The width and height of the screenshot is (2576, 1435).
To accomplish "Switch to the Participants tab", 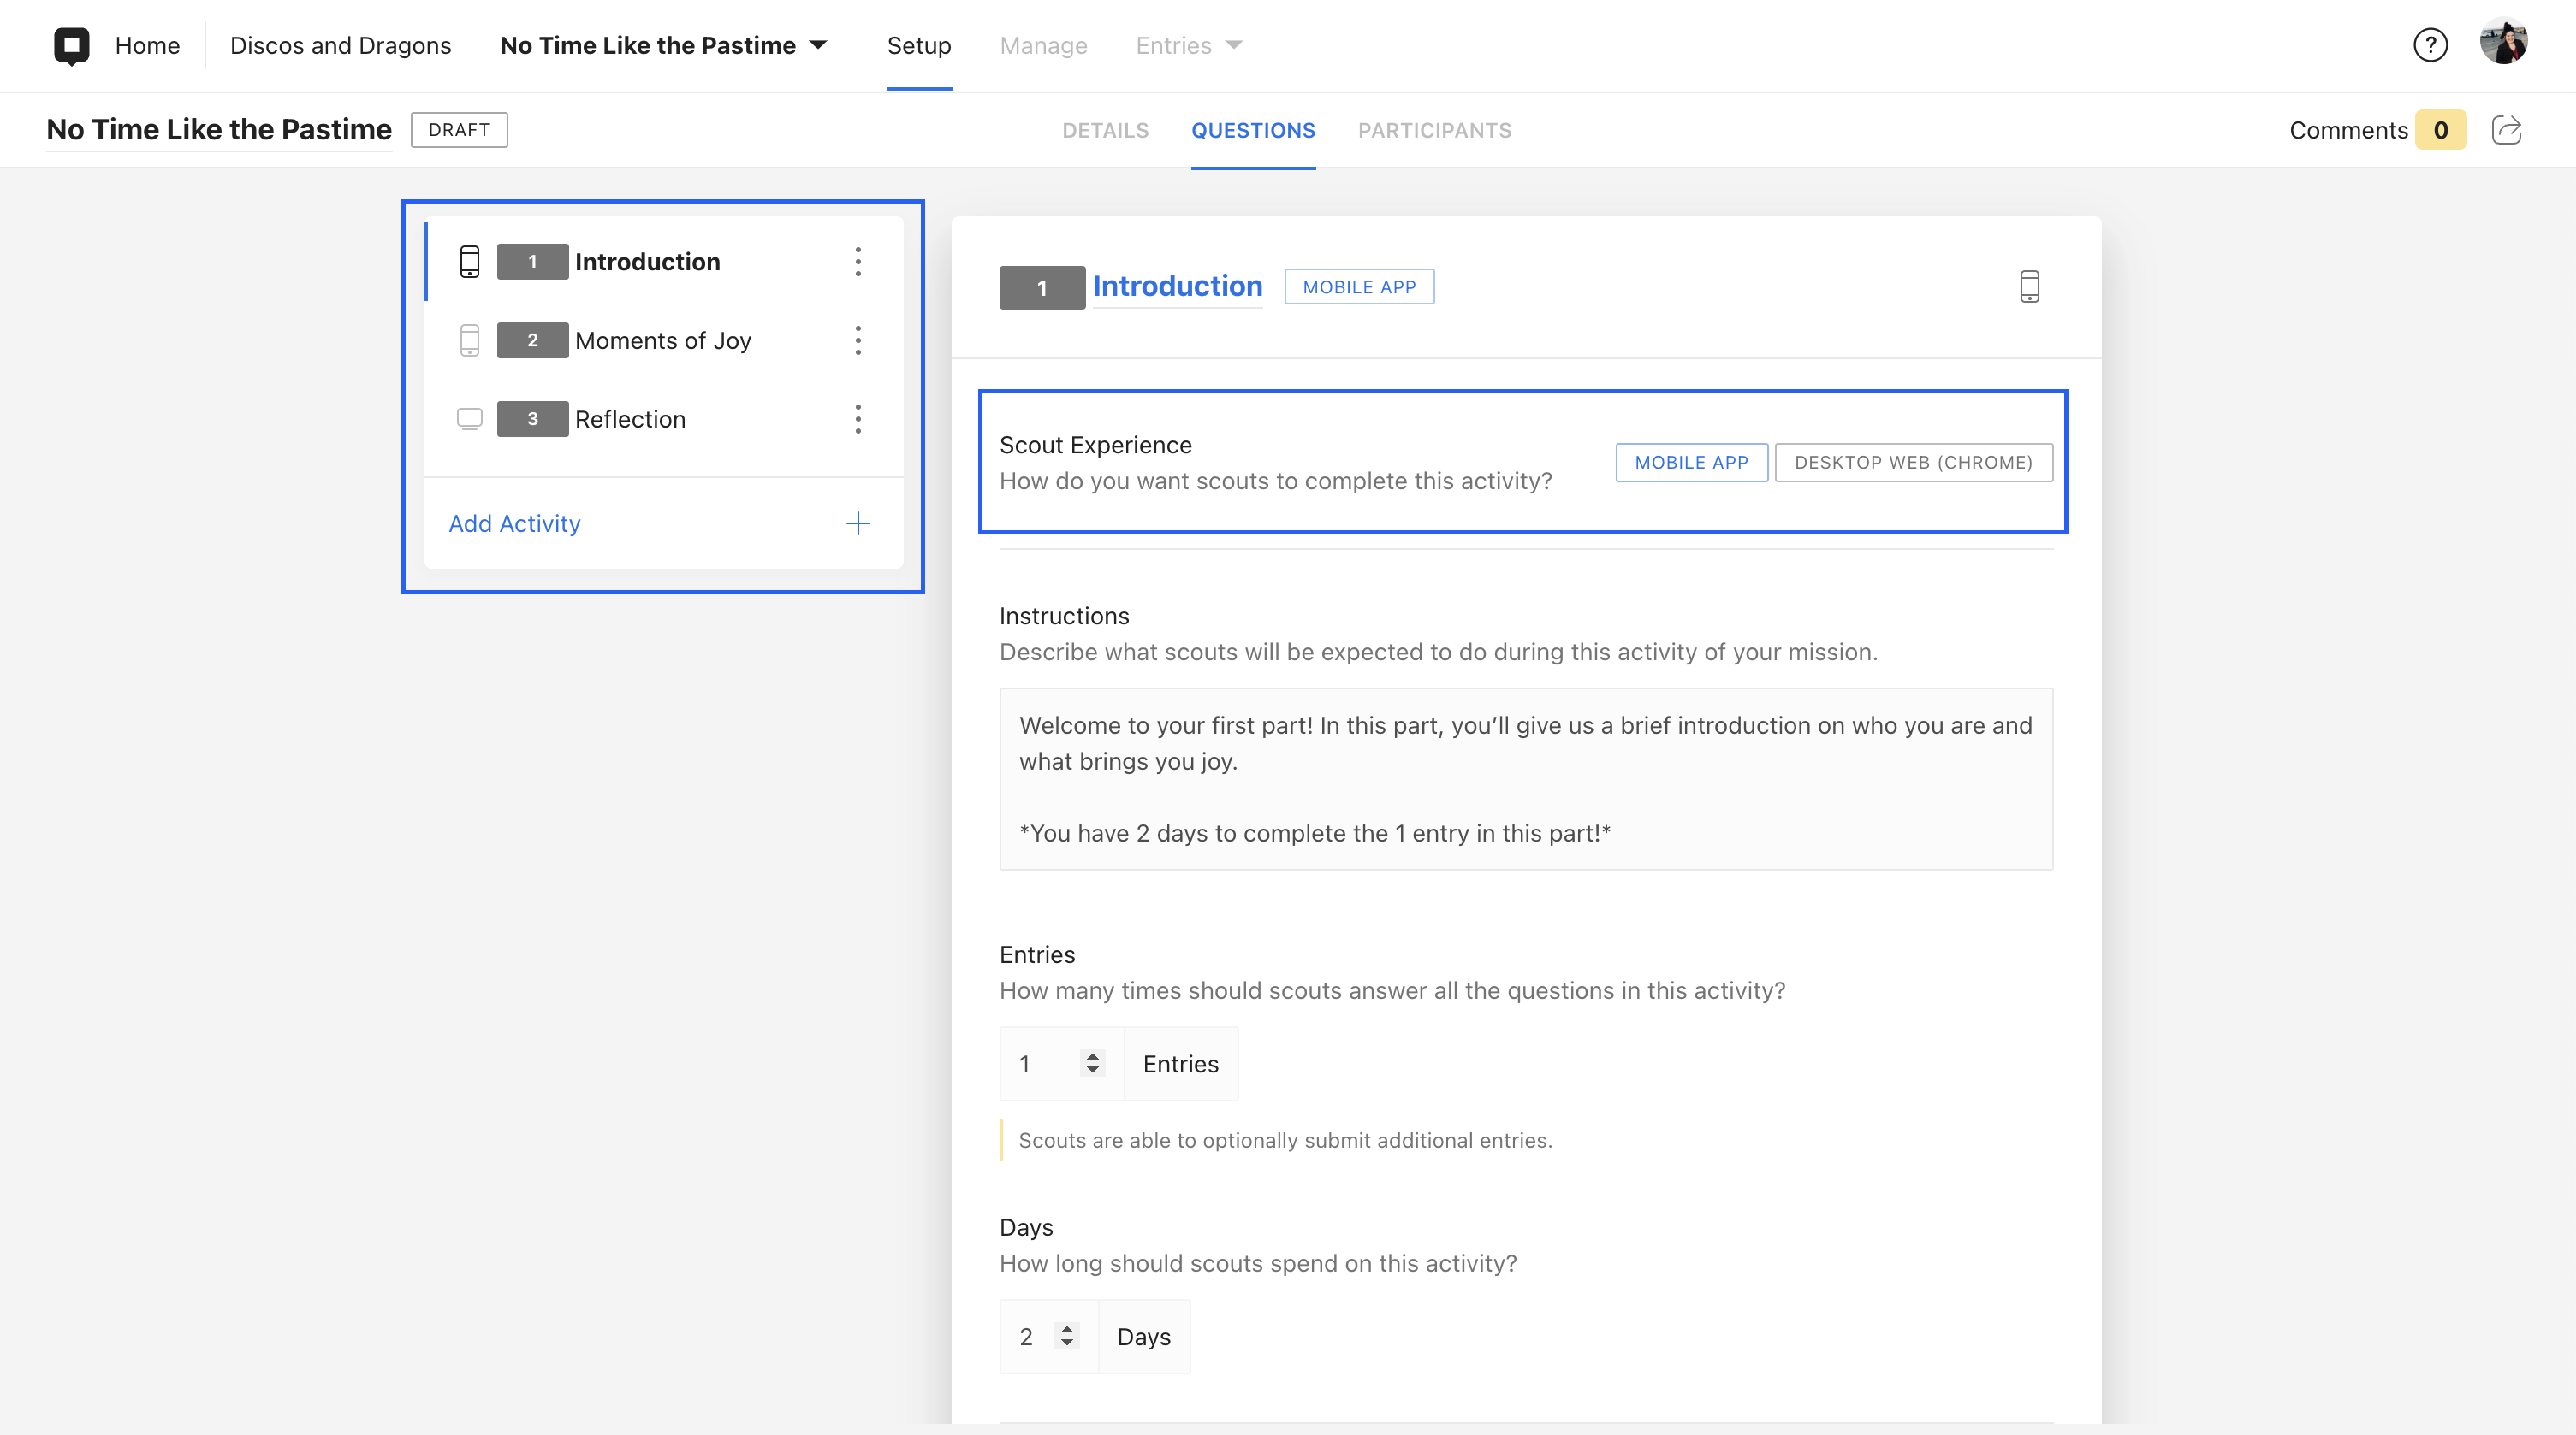I will (1434, 131).
